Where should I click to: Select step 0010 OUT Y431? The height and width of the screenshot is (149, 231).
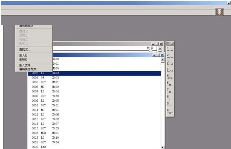click(94, 105)
